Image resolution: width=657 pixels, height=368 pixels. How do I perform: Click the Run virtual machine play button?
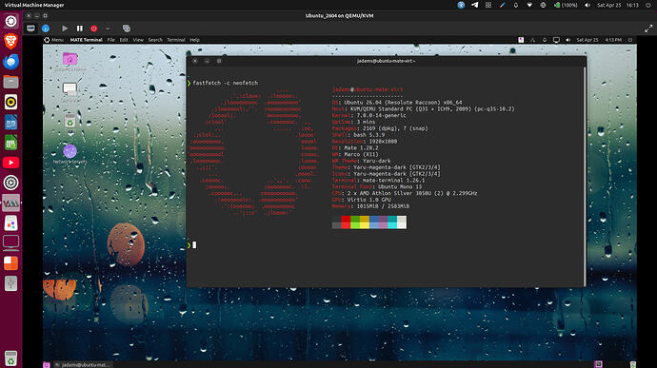tap(65, 29)
